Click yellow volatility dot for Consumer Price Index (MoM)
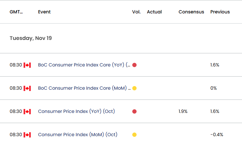The image size is (242, 145). [135, 135]
